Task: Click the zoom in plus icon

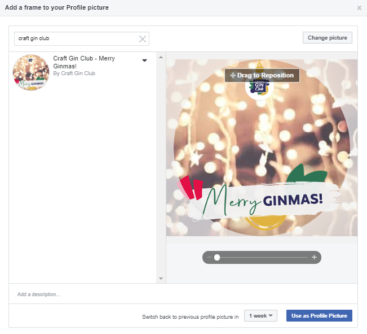Action: click(314, 257)
